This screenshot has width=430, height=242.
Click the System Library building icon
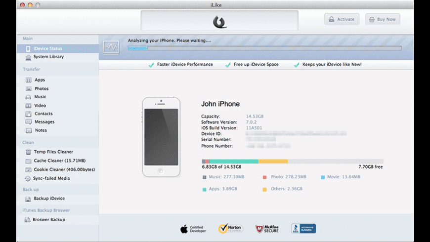point(28,57)
